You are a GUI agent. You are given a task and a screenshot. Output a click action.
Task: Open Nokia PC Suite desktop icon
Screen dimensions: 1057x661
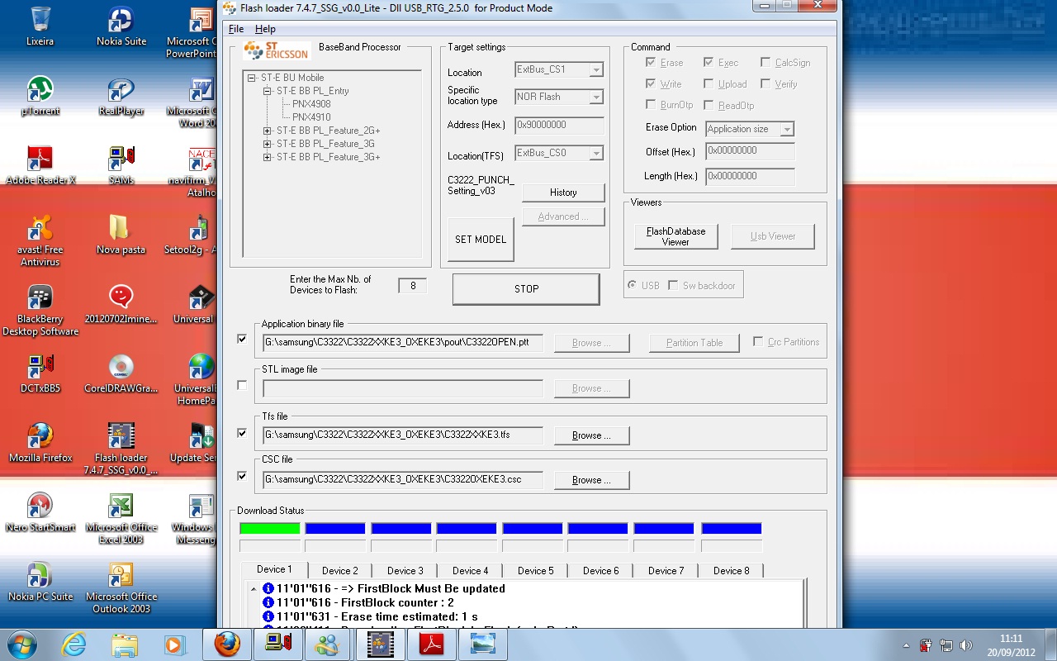[x=40, y=582]
